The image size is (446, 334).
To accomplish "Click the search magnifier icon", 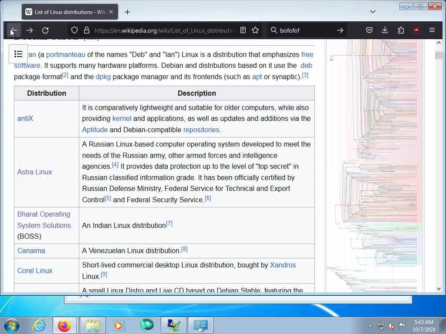I will [x=274, y=30].
